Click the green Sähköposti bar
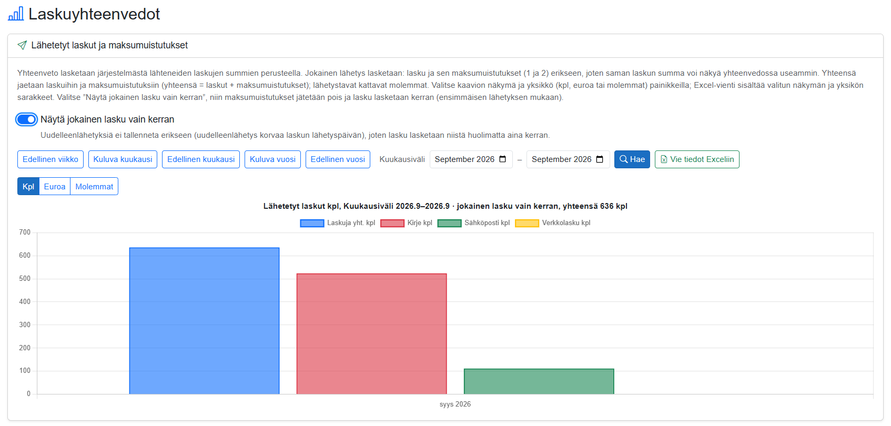The height and width of the screenshot is (426, 891). 539,381
